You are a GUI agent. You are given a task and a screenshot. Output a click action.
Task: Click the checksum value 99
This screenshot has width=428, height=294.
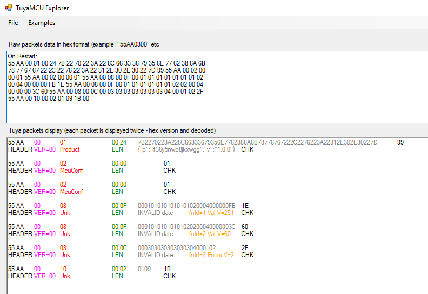coord(400,142)
